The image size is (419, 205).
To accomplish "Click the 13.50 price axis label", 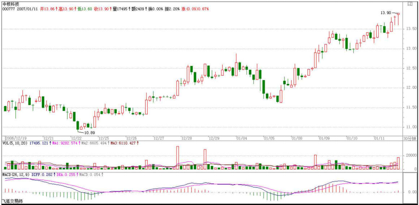I will [x=411, y=29].
